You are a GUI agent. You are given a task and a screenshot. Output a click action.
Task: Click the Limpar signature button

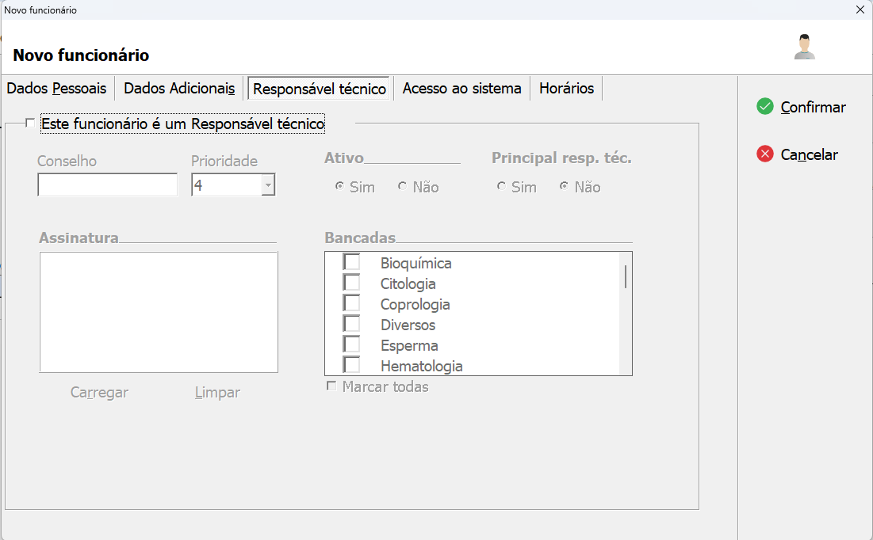pos(218,393)
